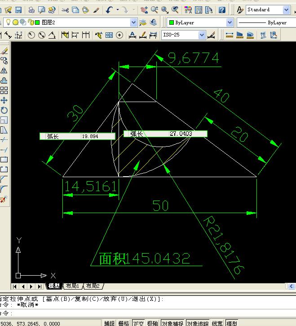
Task: Expand the ByLayer color dropdown
Action: pyautogui.click(x=230, y=22)
